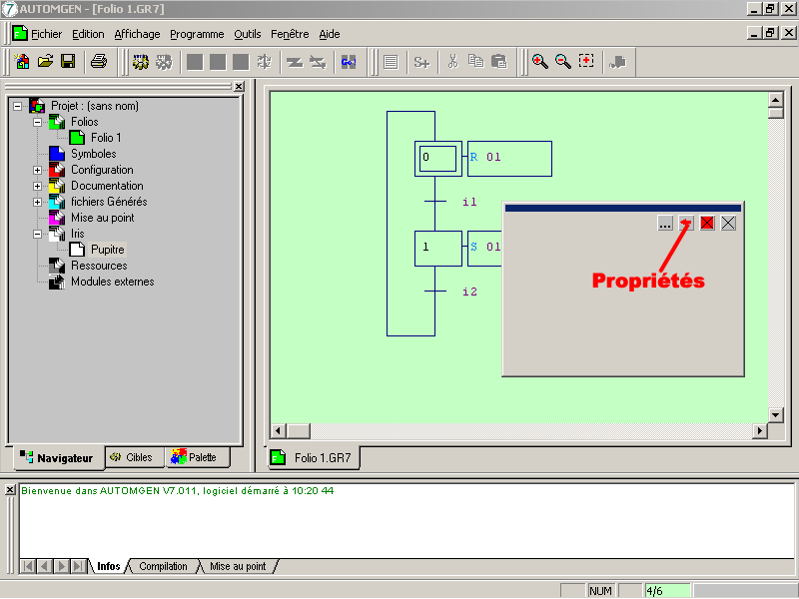The image size is (799, 599).
Task: Click the Propriétés button in the pupitre window
Action: (686, 224)
